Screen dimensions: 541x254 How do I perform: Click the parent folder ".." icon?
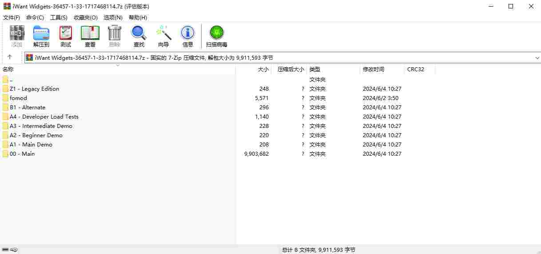5,80
